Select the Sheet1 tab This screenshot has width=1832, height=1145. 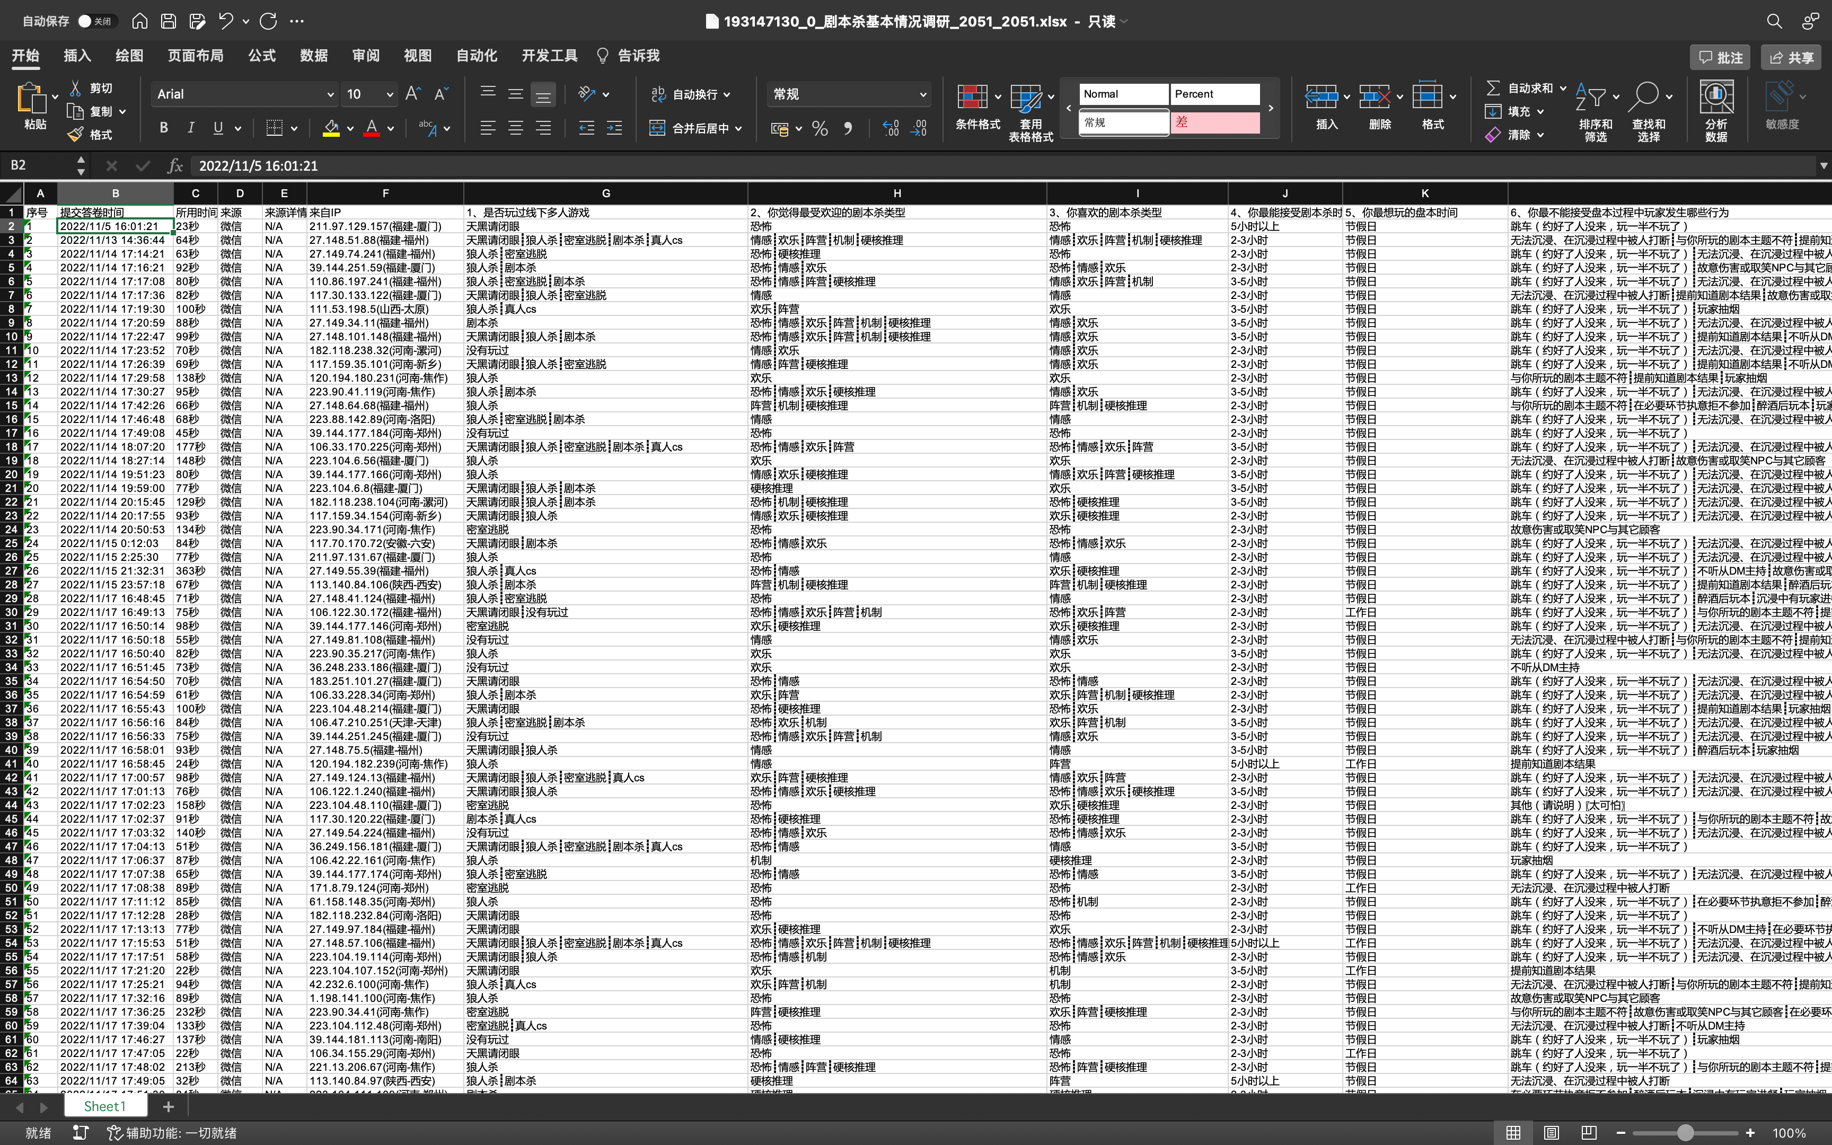pyautogui.click(x=104, y=1106)
